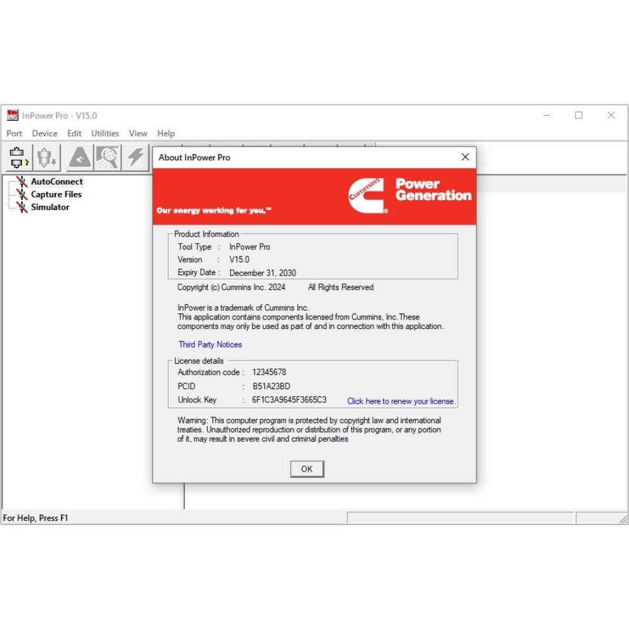629x629 pixels.
Task: Minimize the InPower Pro main window
Action: pyautogui.click(x=547, y=116)
